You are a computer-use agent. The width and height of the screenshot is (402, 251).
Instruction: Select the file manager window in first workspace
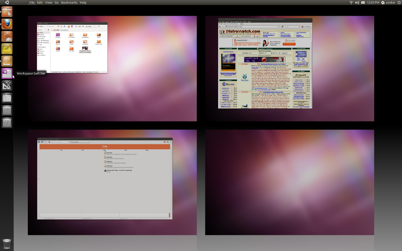pos(72,48)
